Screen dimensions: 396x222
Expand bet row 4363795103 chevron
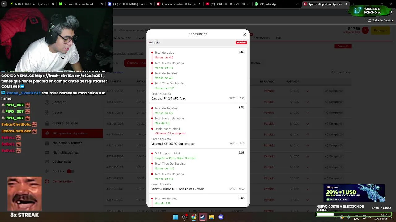307,91
